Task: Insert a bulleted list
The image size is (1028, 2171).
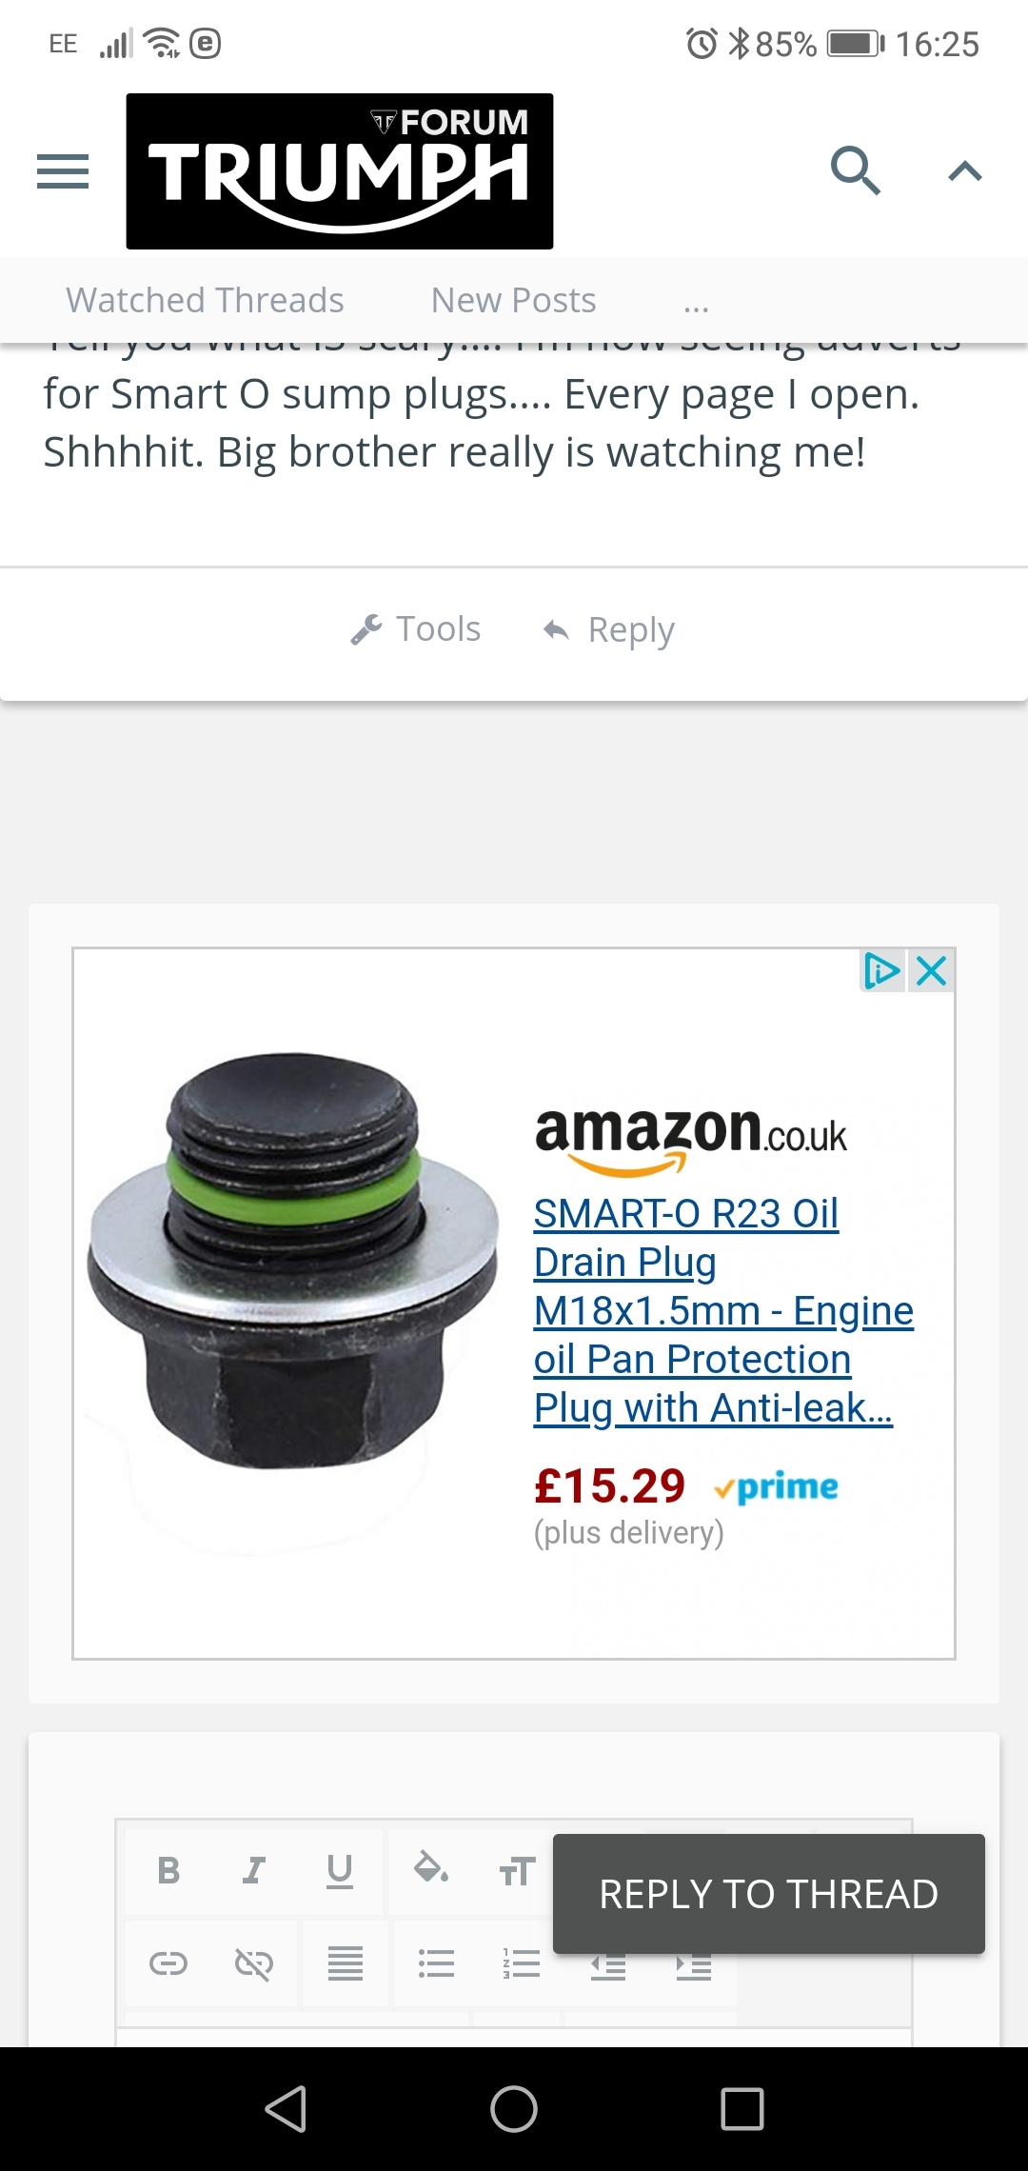Action: click(x=436, y=1963)
